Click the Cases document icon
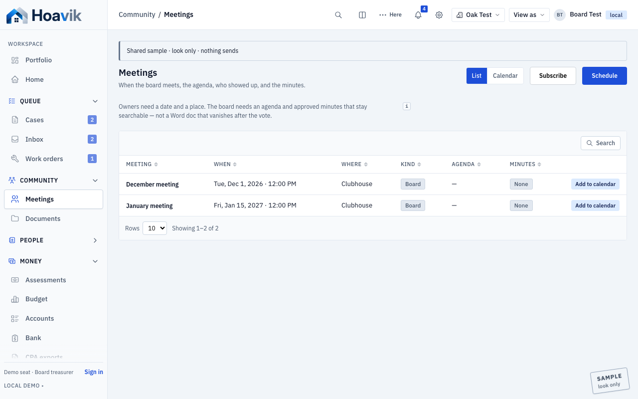Screen dimensions: 638x399 15,120
